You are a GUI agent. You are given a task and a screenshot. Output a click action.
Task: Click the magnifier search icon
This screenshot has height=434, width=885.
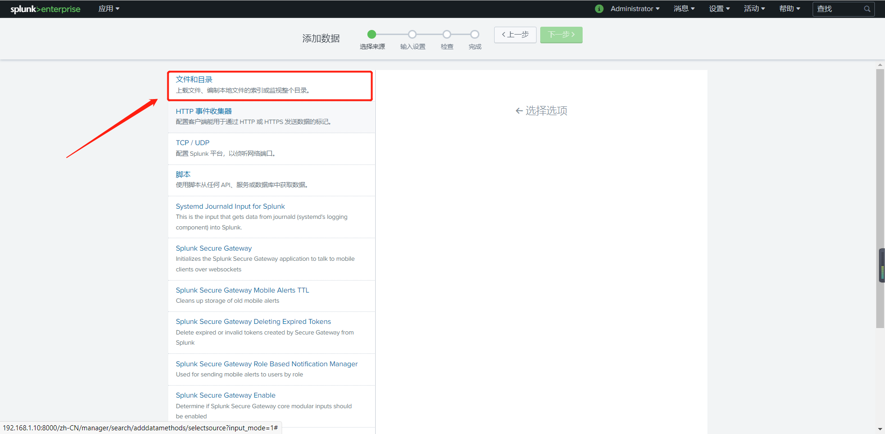tap(867, 9)
